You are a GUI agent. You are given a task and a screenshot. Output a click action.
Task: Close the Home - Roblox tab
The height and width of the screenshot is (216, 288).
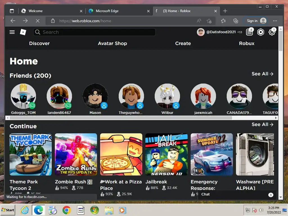tap(216, 11)
